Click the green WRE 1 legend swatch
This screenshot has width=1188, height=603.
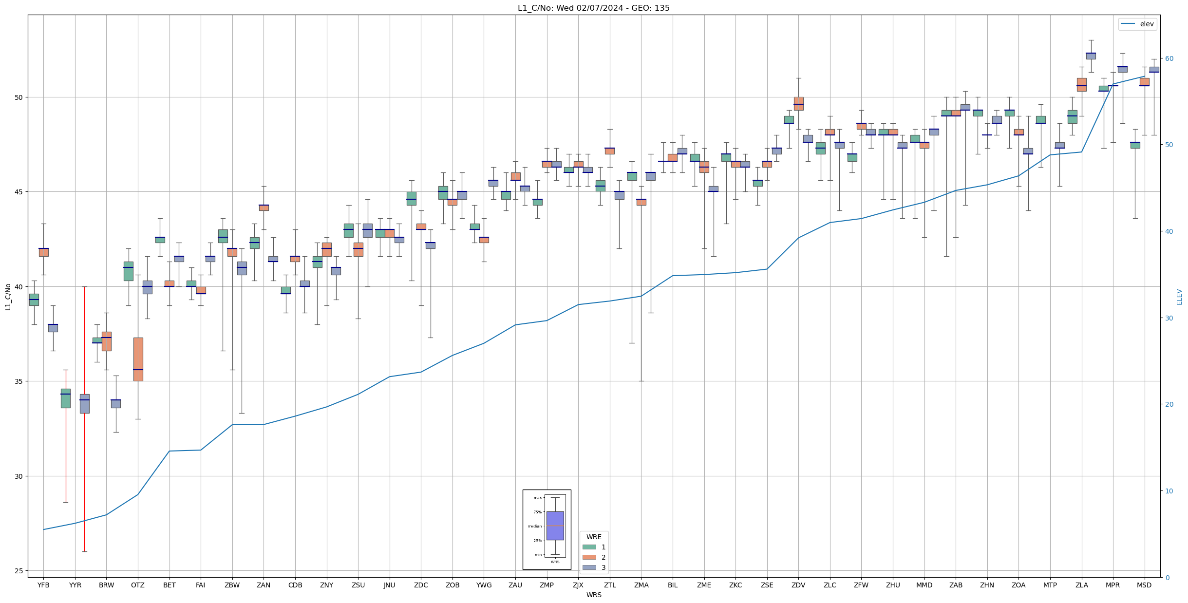589,547
